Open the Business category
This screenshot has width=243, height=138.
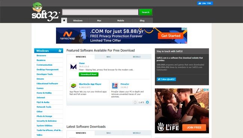click(x=41, y=60)
